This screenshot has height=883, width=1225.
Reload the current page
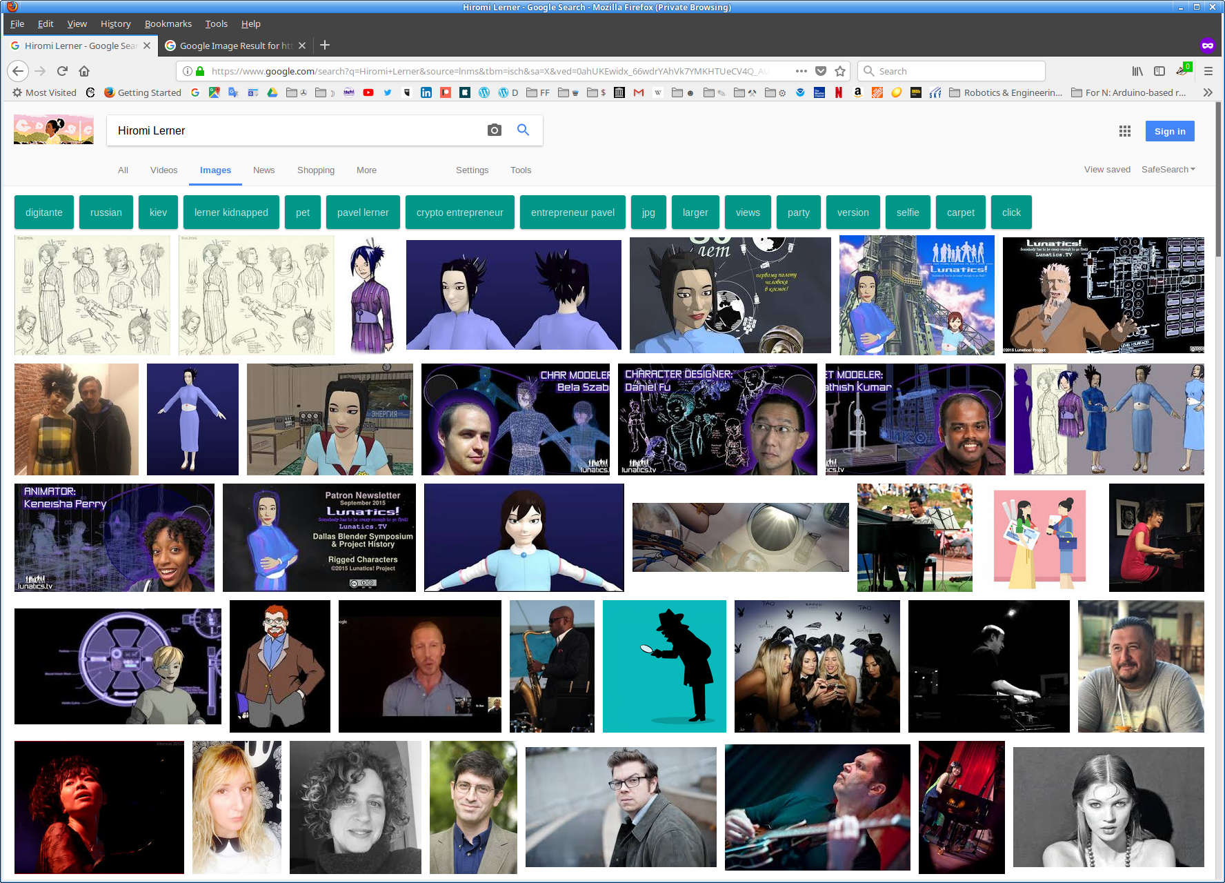point(62,71)
